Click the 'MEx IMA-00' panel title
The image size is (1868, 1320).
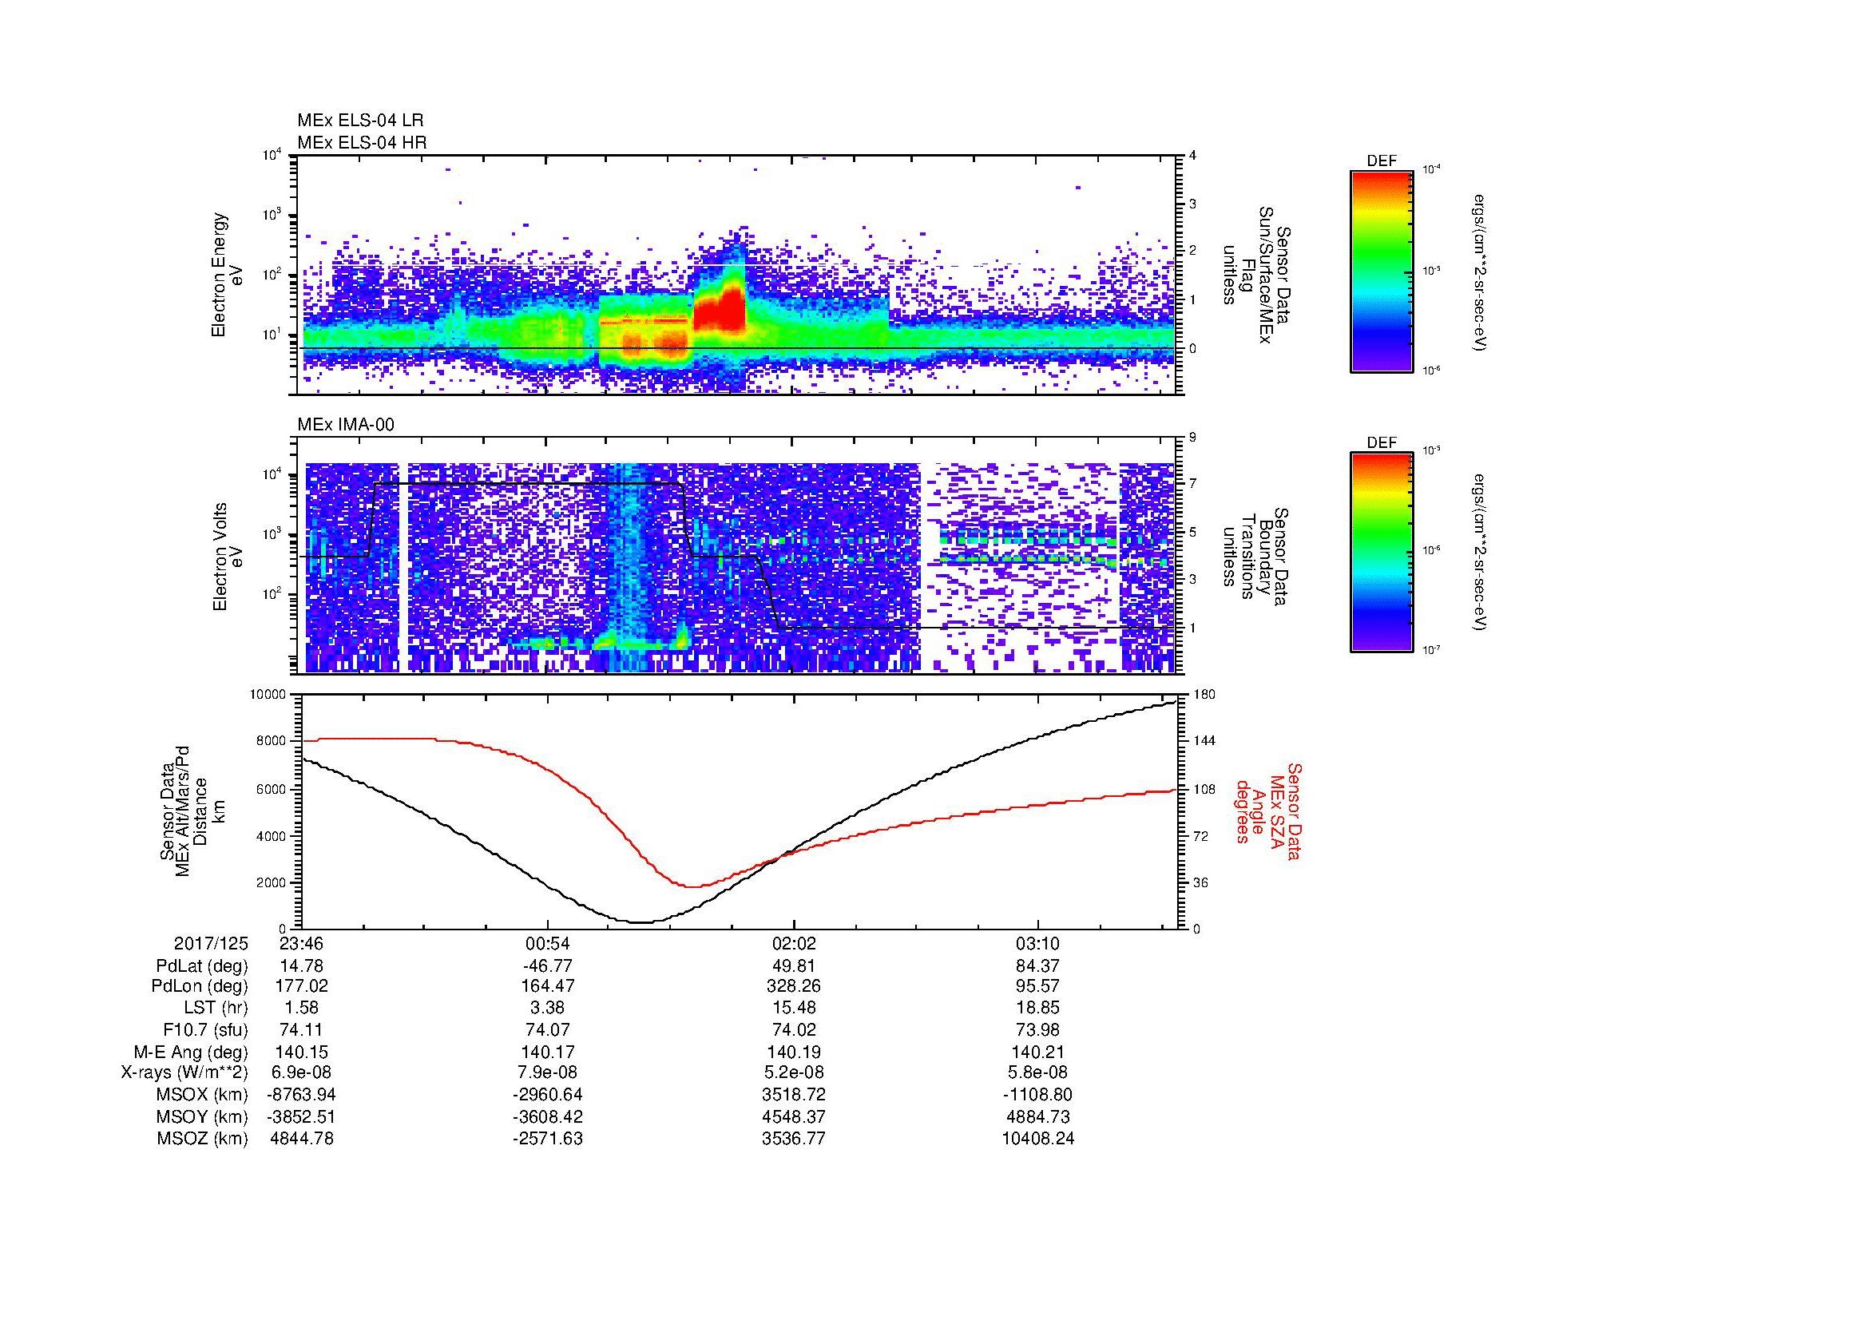point(346,425)
